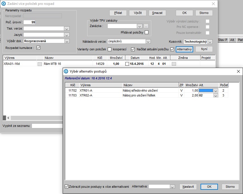Open the Nákladová verze dropdown
This screenshot has height=194, width=243.
click(x=148, y=42)
